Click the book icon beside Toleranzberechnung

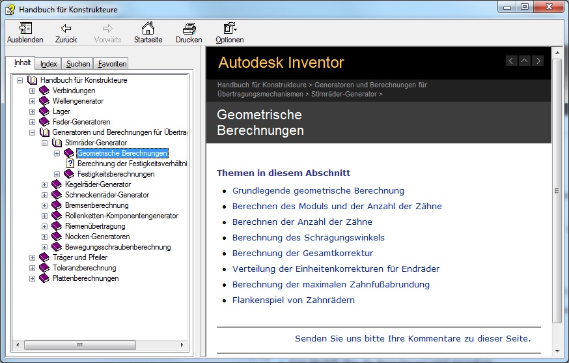click(x=44, y=268)
